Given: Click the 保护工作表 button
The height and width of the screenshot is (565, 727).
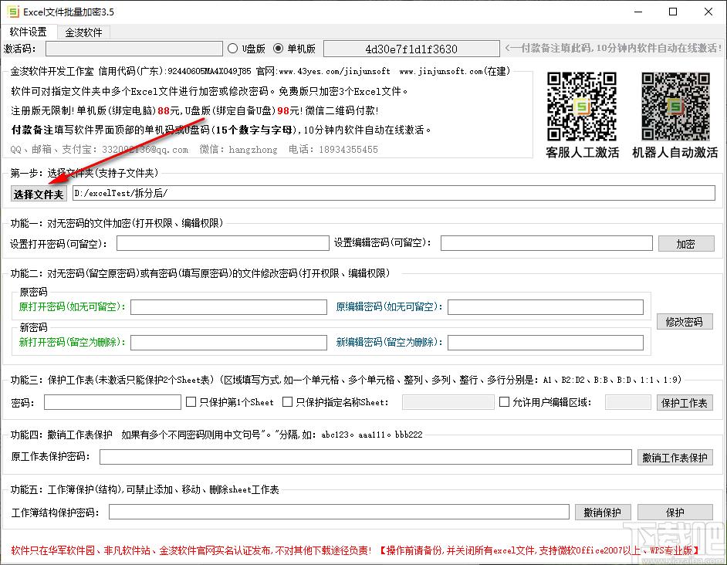Looking at the screenshot, I should (x=685, y=403).
